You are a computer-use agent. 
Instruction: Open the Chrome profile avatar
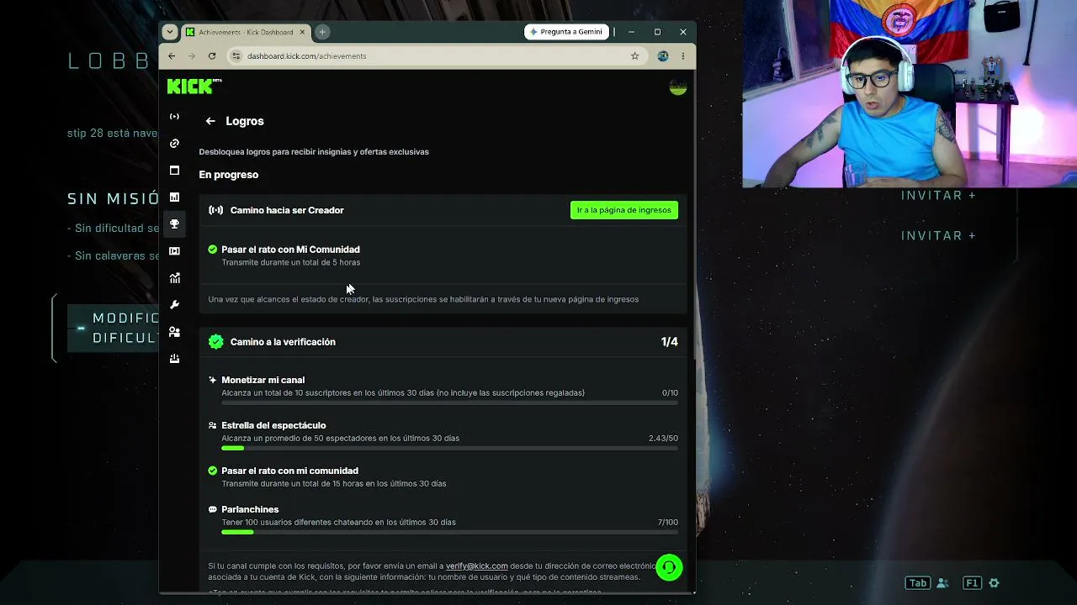point(663,56)
